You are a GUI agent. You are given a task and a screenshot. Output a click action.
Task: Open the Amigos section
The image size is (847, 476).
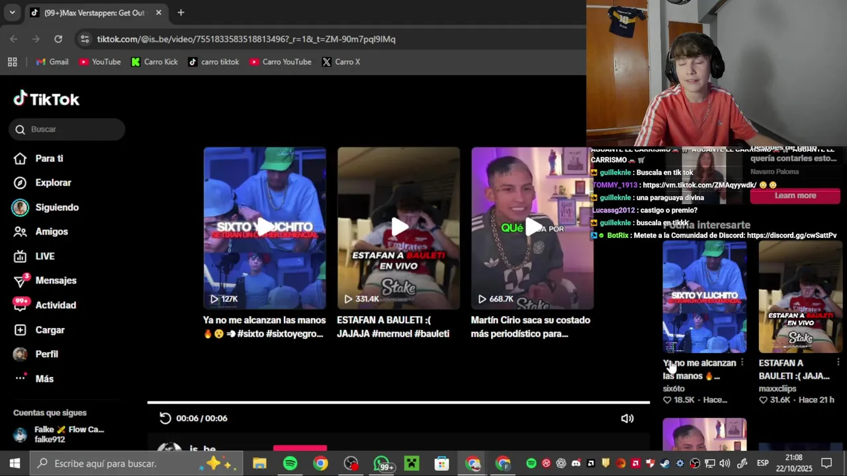coord(40,231)
